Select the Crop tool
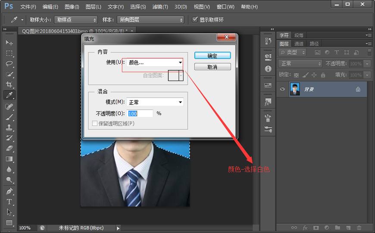375x233 pixels. pos(9,84)
